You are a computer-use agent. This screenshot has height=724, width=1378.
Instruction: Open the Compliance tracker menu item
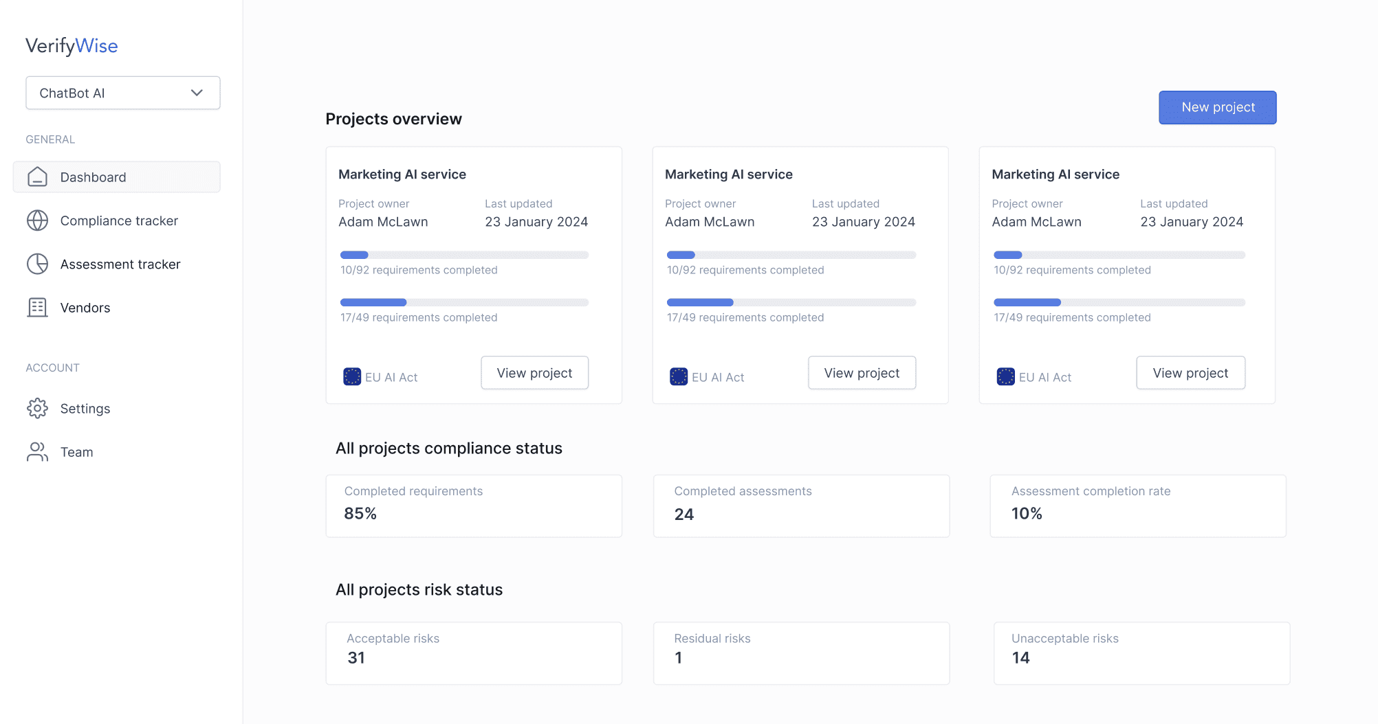pos(119,220)
